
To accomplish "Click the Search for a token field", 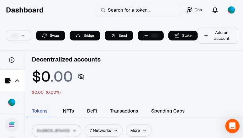I will (138, 10).
